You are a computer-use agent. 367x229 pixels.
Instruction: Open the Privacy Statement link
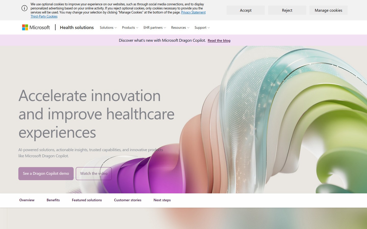[x=193, y=12]
